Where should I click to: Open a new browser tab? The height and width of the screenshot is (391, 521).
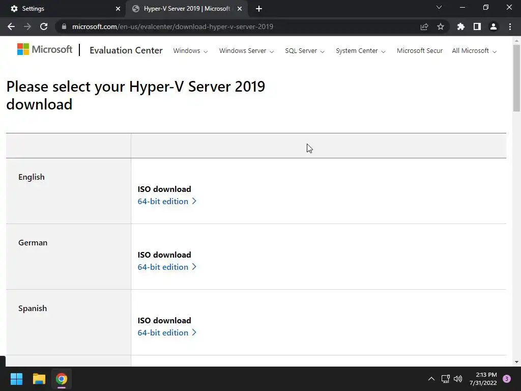coord(259,9)
